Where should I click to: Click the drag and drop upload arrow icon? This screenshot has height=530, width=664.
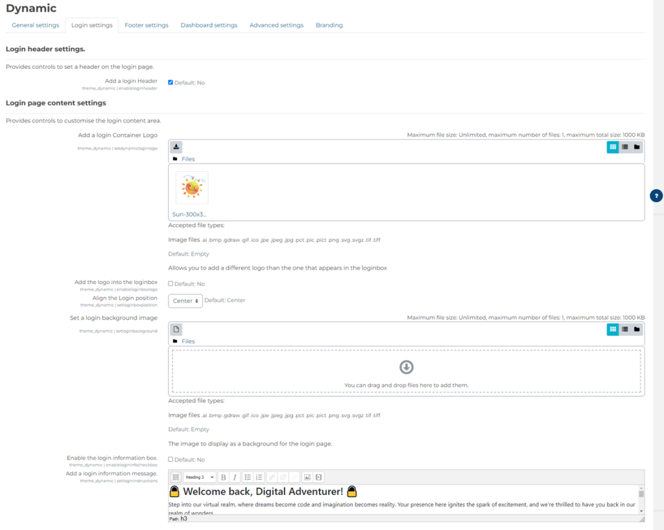407,367
